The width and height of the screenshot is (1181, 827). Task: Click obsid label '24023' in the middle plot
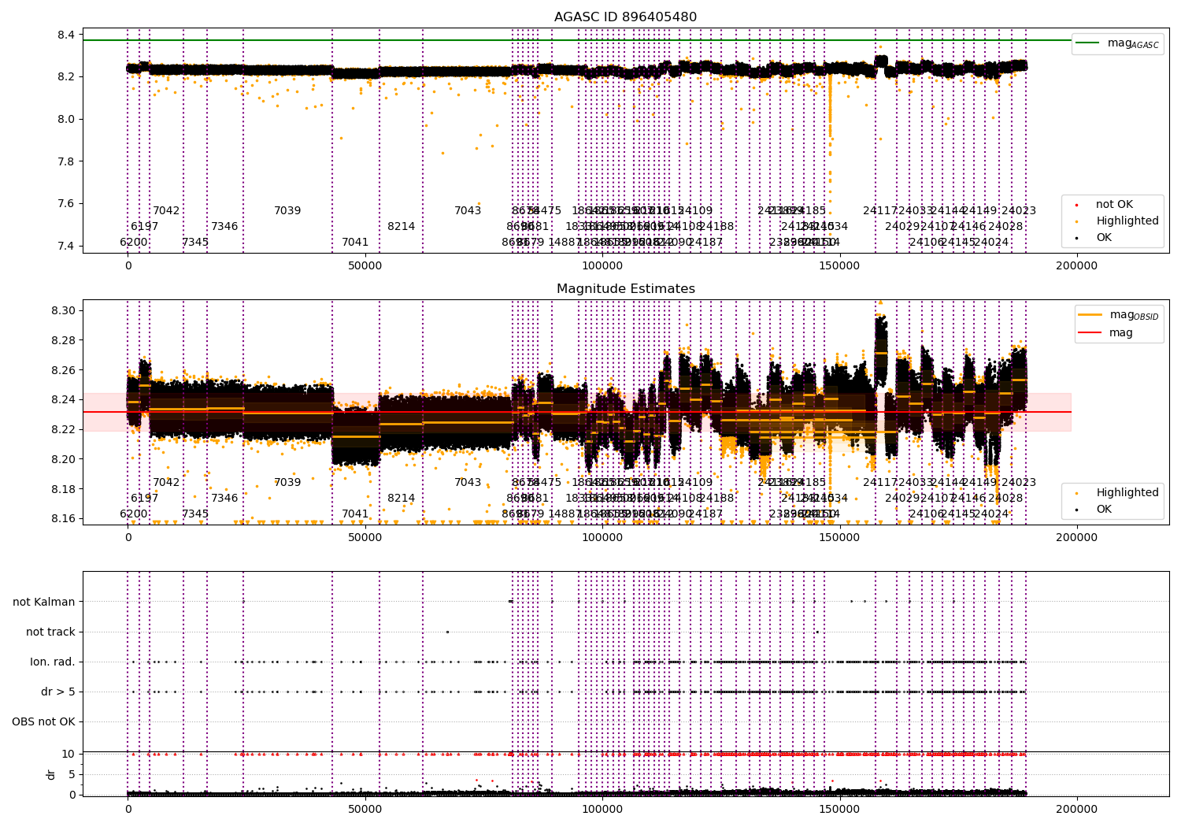coord(1019,483)
